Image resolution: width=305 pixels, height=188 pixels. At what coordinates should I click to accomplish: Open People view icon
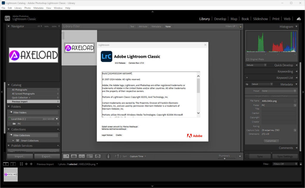(x=98, y=156)
